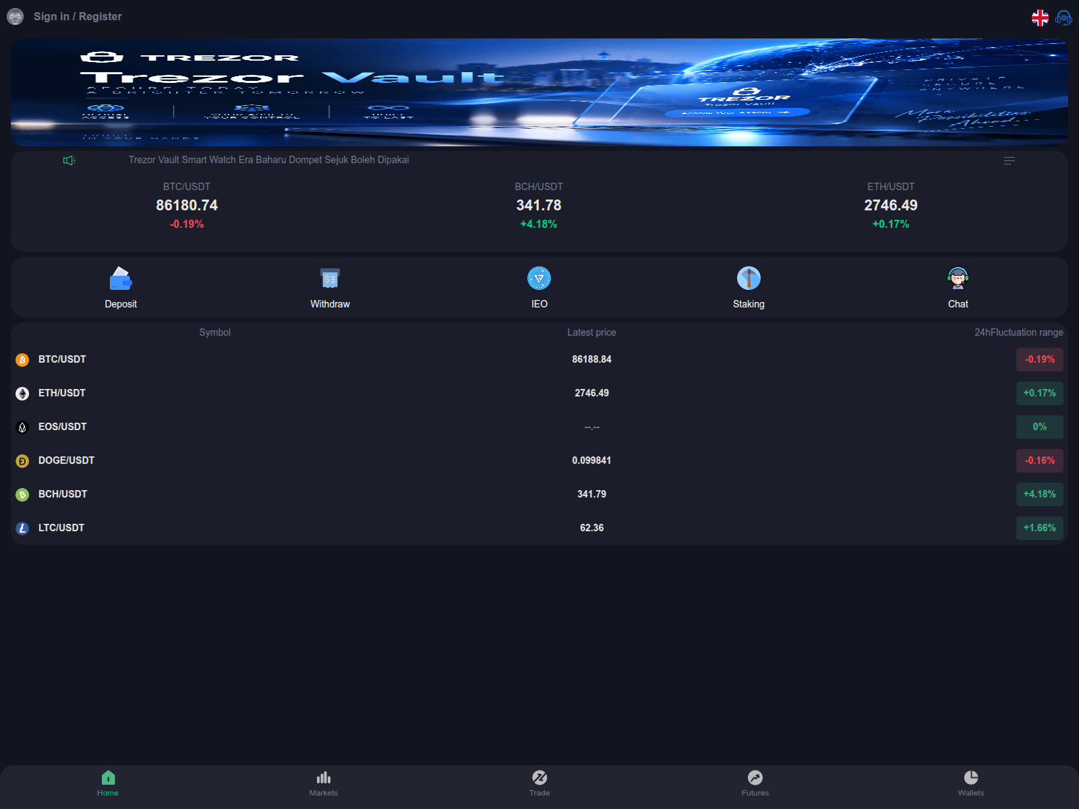The image size is (1079, 809).
Task: Click price 2746.49 in list
Action: click(x=591, y=393)
